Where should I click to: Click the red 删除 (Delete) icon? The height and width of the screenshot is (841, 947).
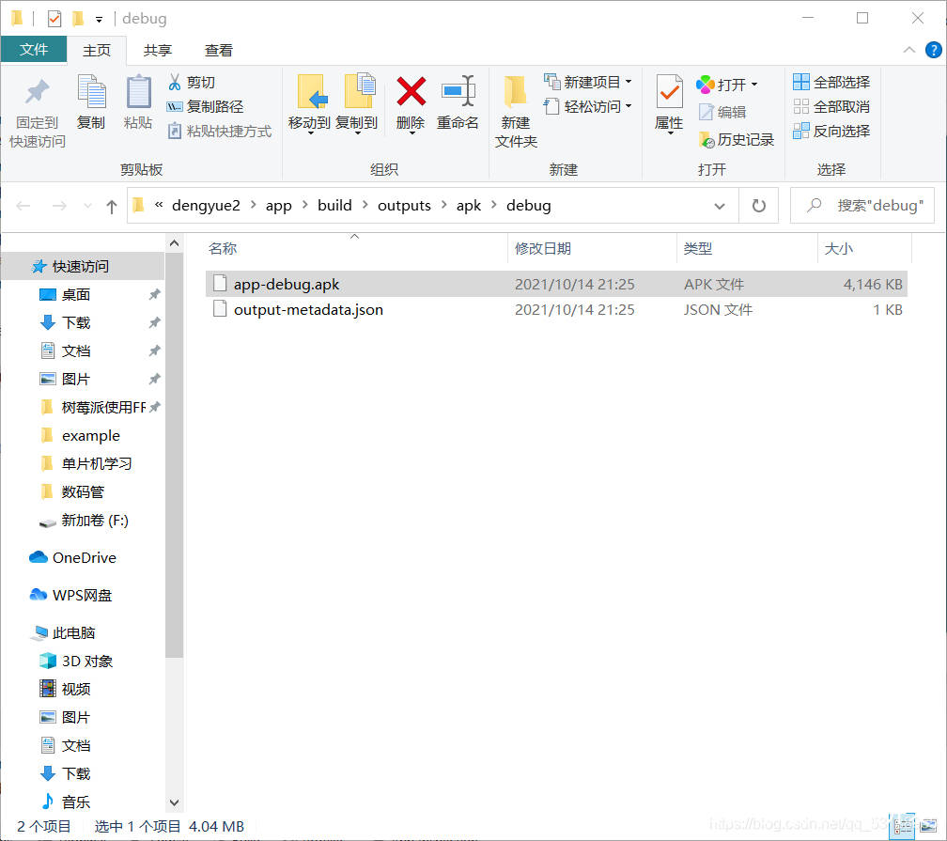coord(411,103)
